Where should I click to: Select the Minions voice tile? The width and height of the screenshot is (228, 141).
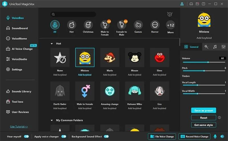tap(85, 58)
